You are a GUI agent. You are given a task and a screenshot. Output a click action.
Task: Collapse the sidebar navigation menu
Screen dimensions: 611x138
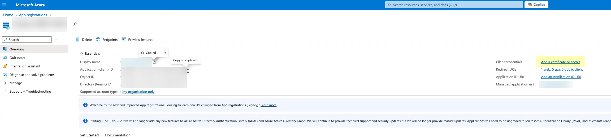coord(64,40)
